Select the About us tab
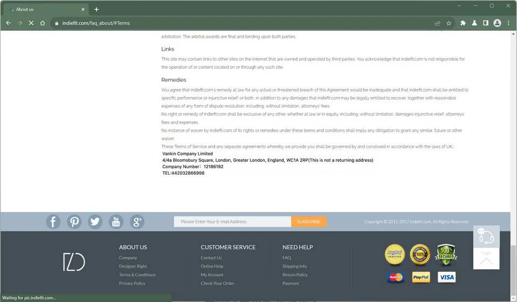The image size is (517, 302). (x=46, y=9)
